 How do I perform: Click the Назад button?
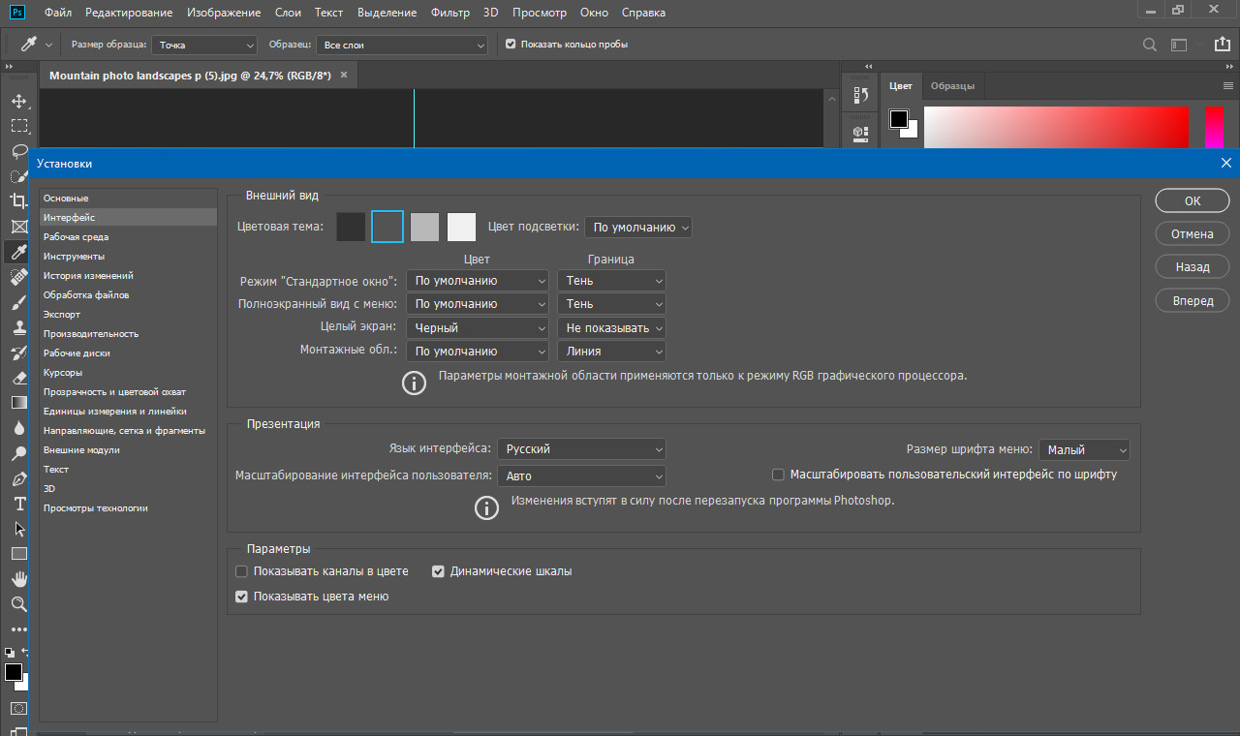[1193, 267]
